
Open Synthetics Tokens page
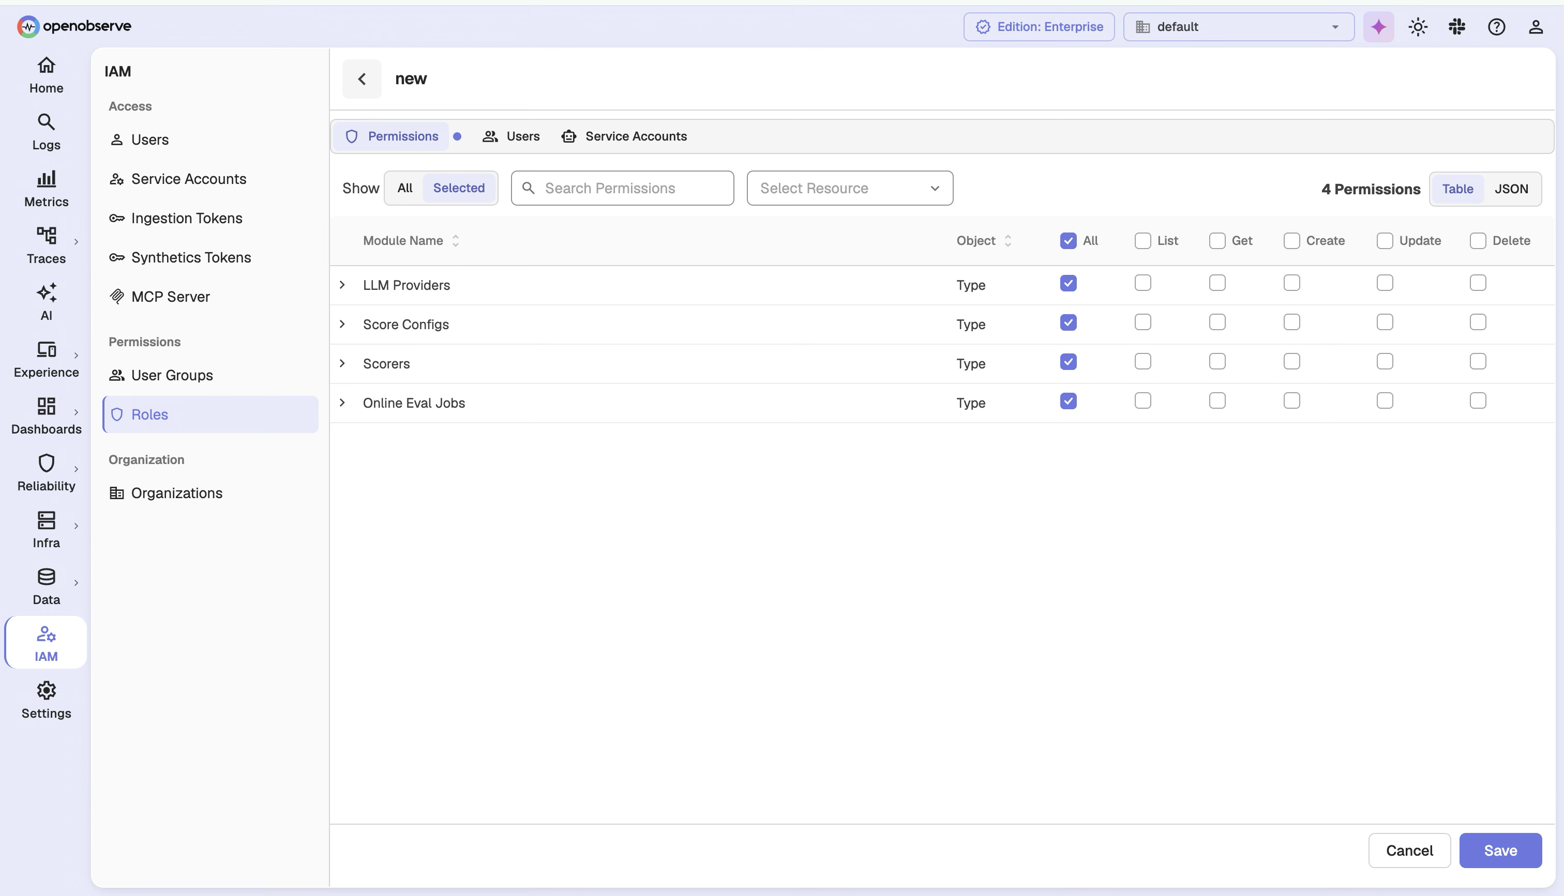[x=210, y=257]
